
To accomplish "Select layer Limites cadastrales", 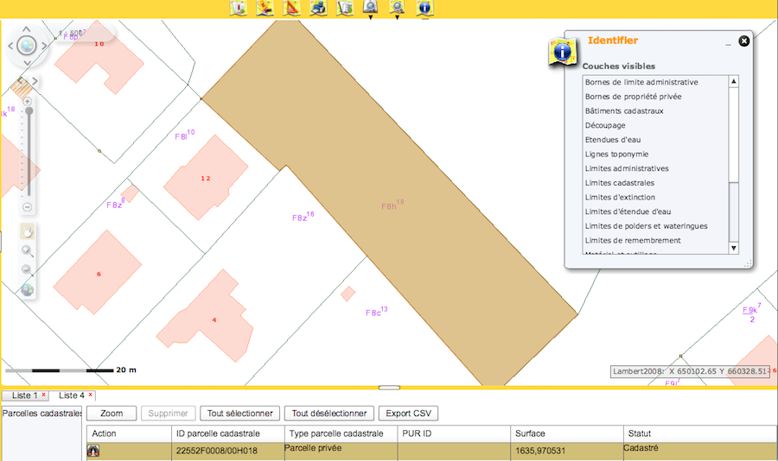I will (619, 183).
